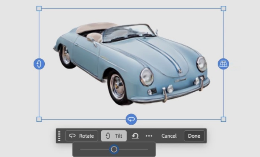Click the right end of tilt slider track

click(147, 149)
